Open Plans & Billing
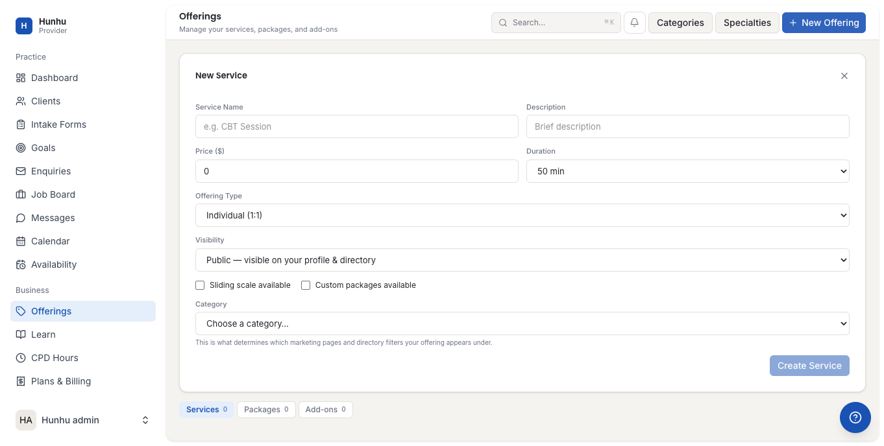The image size is (884, 446). (83, 381)
